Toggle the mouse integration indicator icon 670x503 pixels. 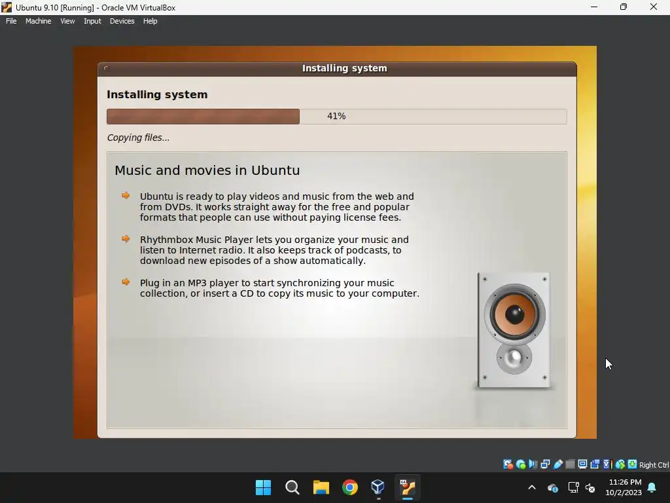(x=620, y=464)
